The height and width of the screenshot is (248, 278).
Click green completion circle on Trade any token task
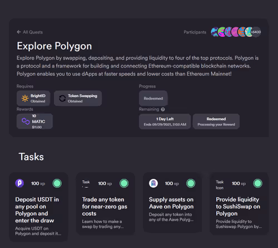(124, 183)
